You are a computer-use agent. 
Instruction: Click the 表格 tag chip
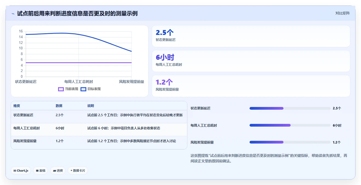(x=41, y=171)
